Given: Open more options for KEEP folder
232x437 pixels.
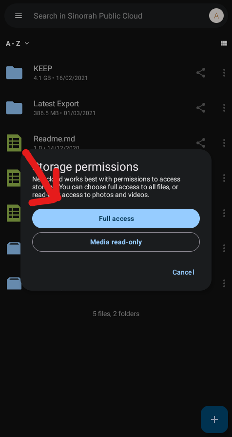Looking at the screenshot, I should [x=224, y=73].
